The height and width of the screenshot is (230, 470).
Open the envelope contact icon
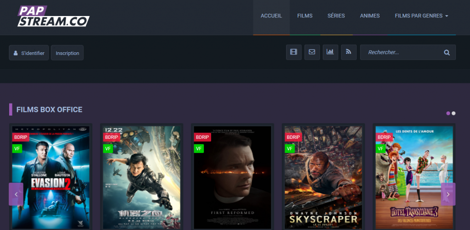[312, 52]
